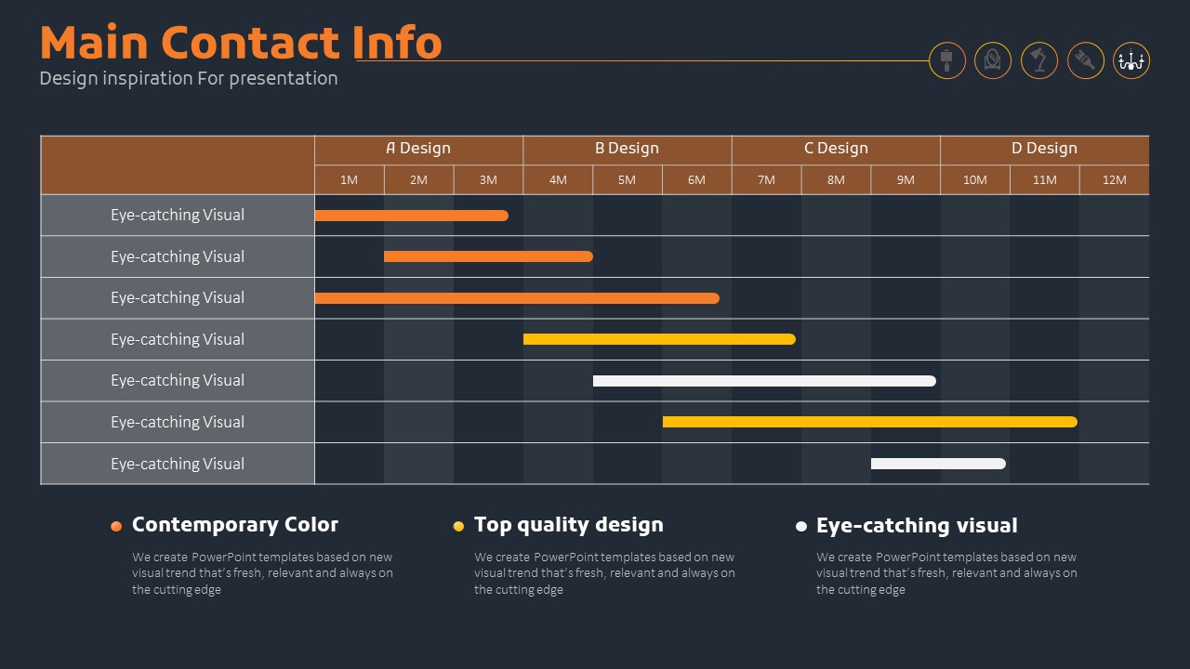Click the '10M' month cell
1190x669 pixels.
coord(975,179)
